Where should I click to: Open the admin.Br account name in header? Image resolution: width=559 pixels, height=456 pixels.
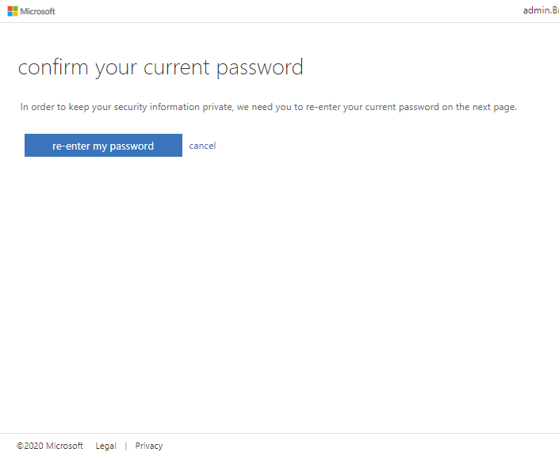pos(541,10)
